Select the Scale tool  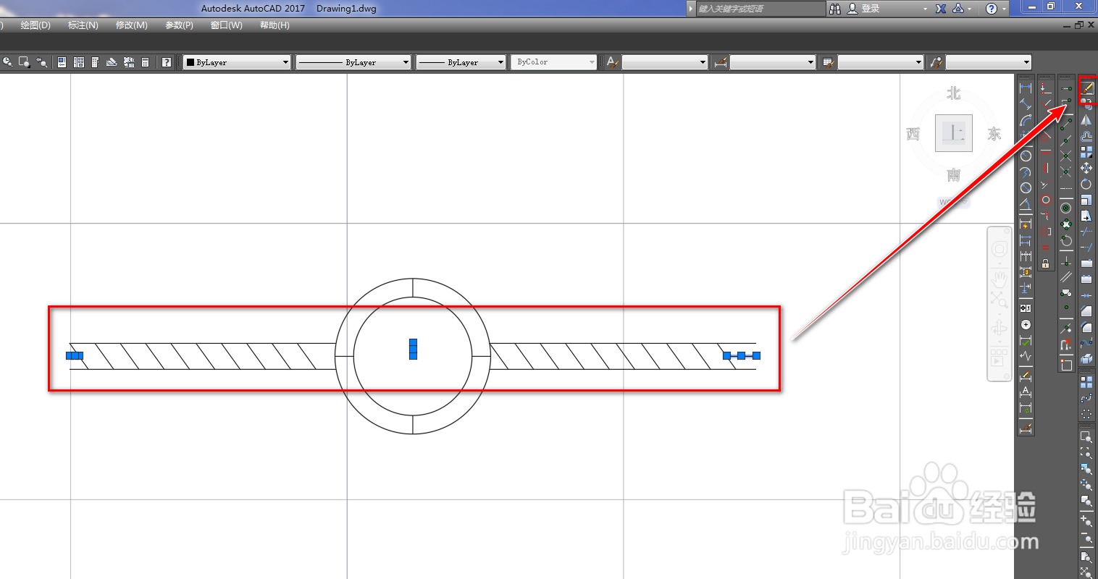coord(1086,200)
